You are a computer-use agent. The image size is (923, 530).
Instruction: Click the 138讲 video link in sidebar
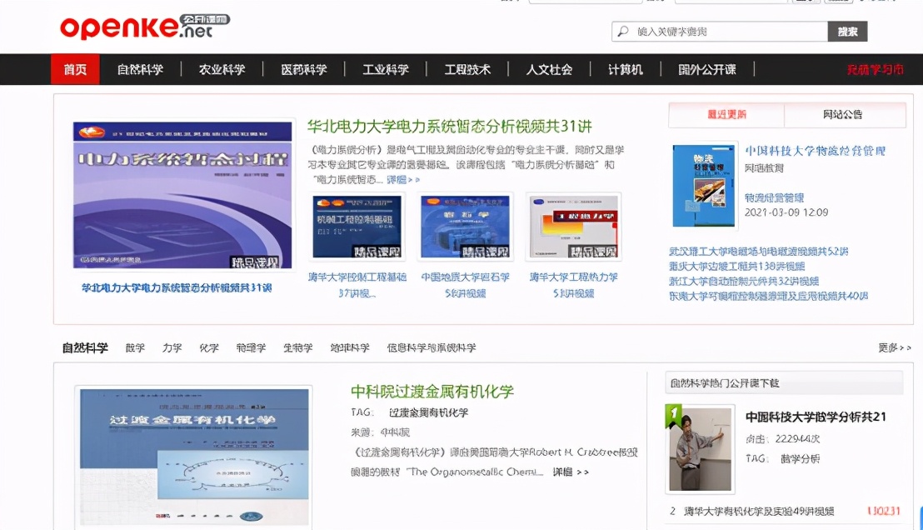point(737,266)
